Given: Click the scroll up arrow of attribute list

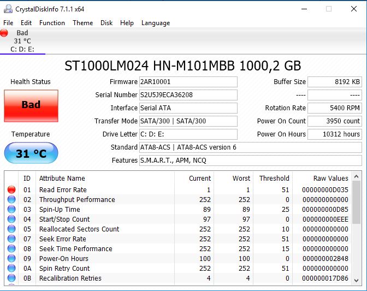Looking at the screenshot, I should click(356, 176).
